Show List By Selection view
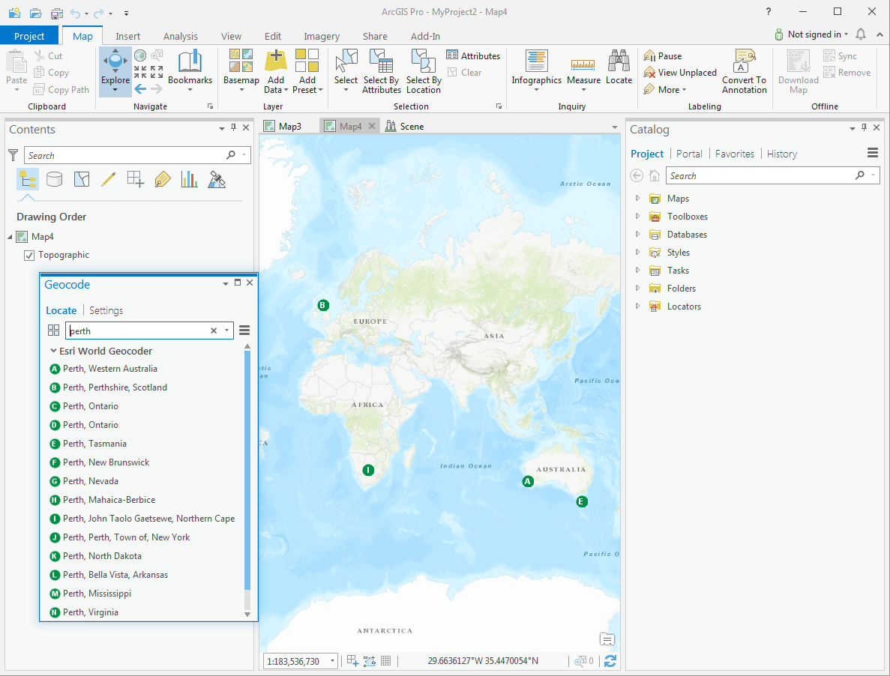Screen dimensions: 890x676 pos(82,180)
